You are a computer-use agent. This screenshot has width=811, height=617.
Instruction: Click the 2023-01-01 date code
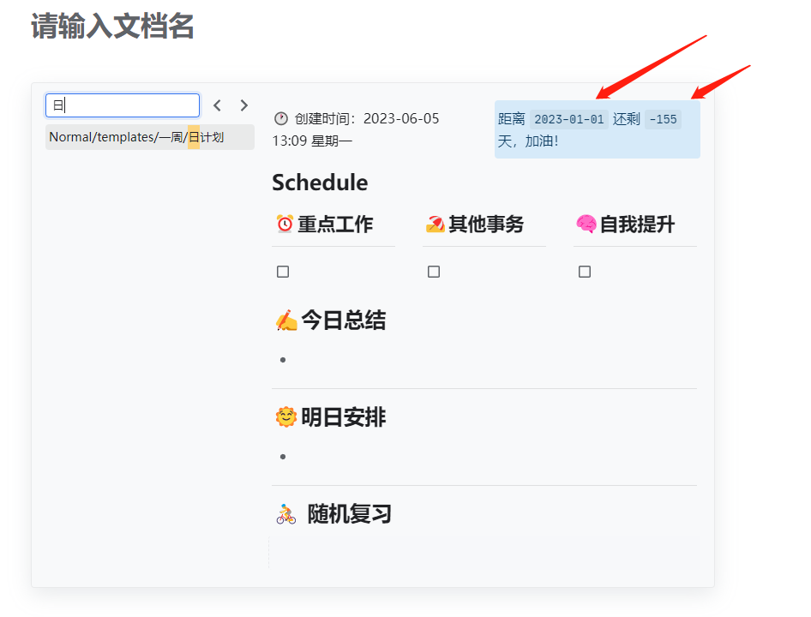click(x=569, y=119)
